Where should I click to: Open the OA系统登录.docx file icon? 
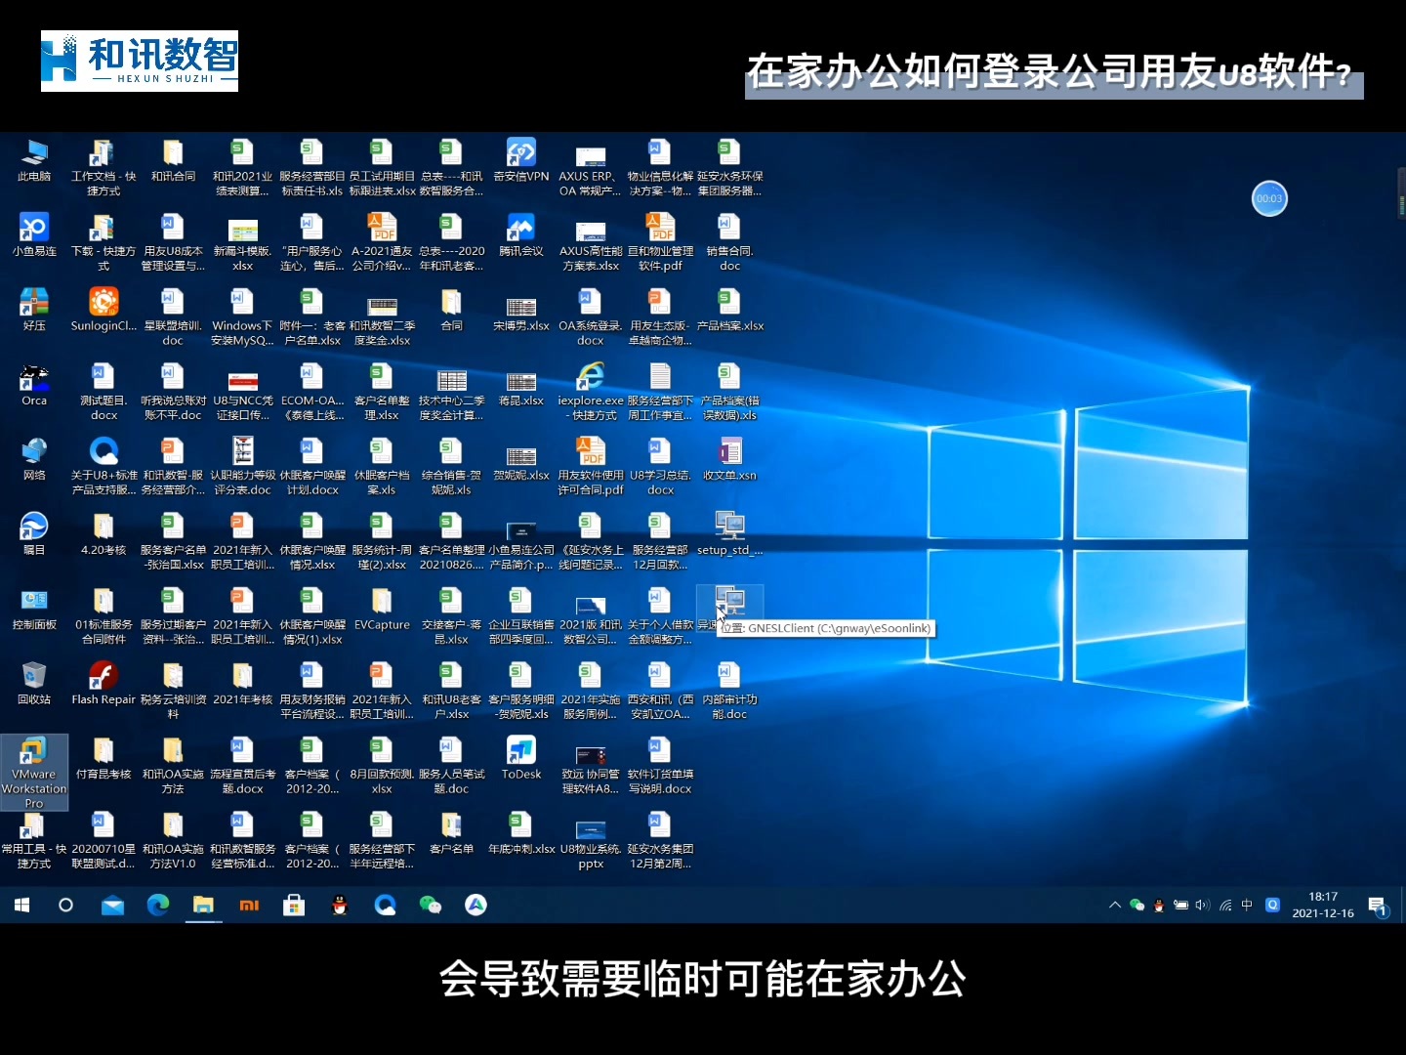[591, 317]
